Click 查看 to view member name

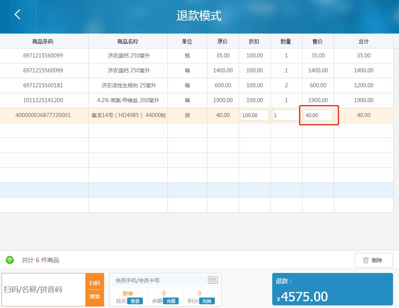pos(135,301)
